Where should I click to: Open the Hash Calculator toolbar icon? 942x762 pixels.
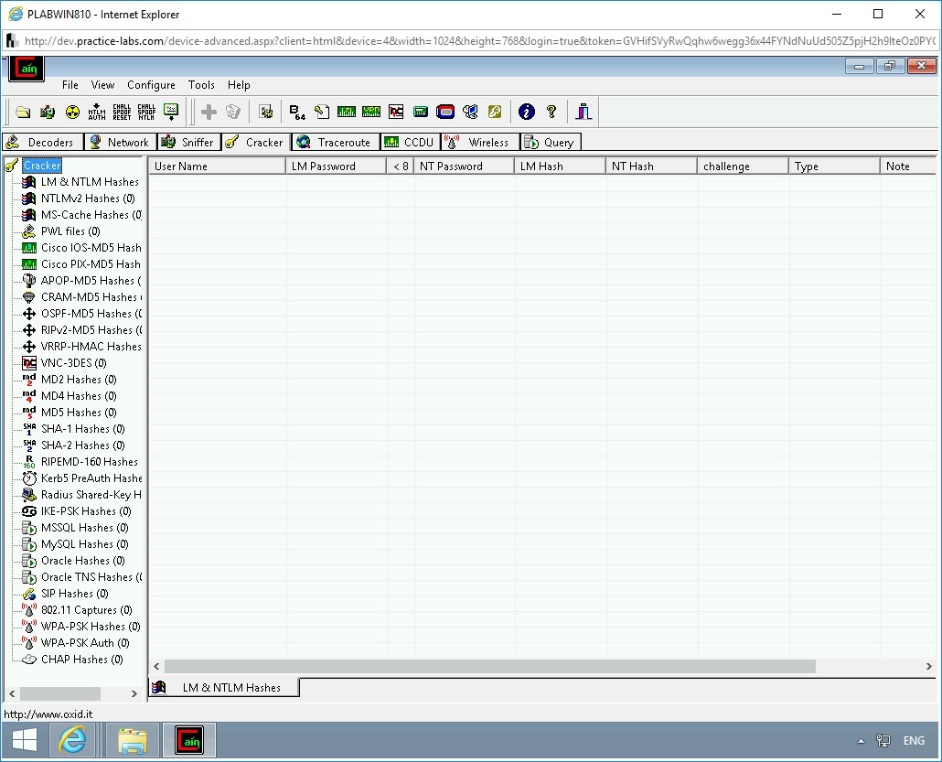coord(420,112)
